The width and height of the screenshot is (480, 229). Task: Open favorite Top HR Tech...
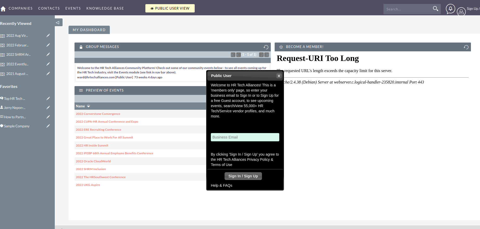15,99
